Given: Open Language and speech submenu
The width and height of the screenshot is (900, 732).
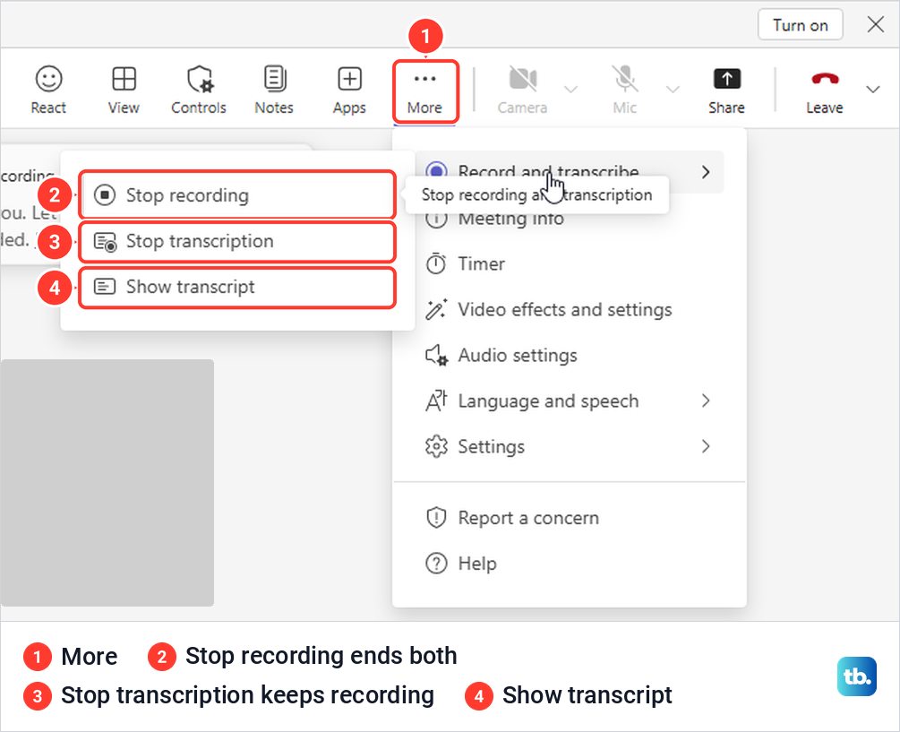Looking at the screenshot, I should 569,401.
